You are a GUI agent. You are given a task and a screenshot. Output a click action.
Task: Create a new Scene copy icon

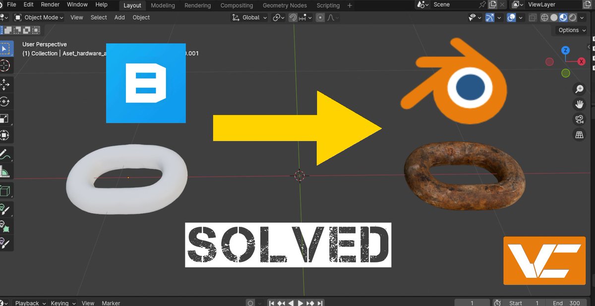[492, 4]
